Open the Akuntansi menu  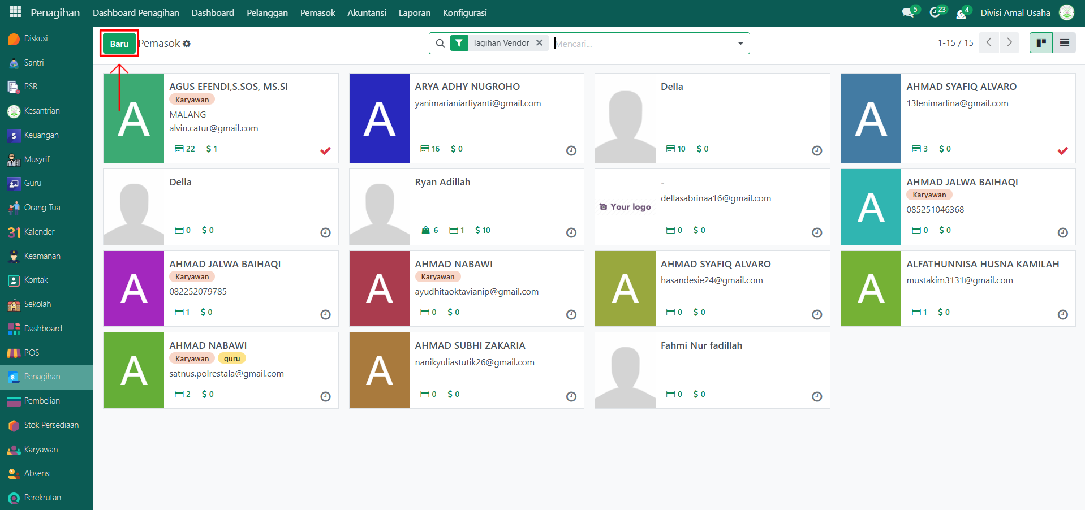click(x=367, y=12)
